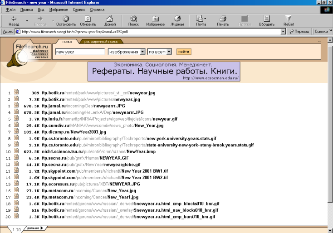Image resolution: width=333 pixels, height=233 pixels.
Task: Open the ecsocman.edu.ru banner ad
Action: (164, 72)
